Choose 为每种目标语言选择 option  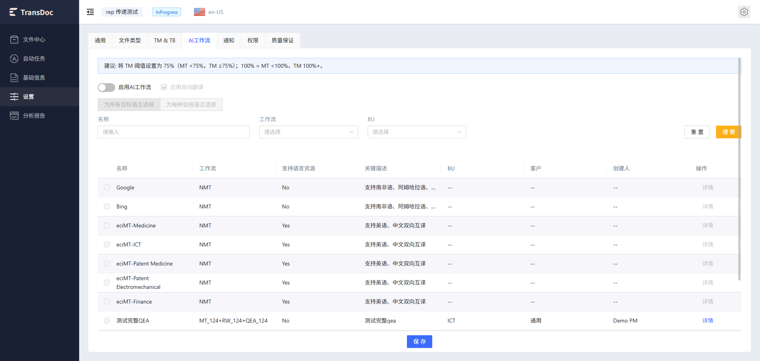191,105
